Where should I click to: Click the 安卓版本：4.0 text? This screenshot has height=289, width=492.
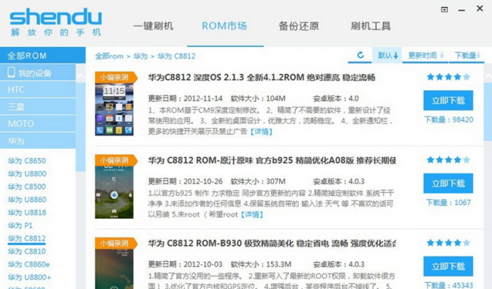click(336, 98)
